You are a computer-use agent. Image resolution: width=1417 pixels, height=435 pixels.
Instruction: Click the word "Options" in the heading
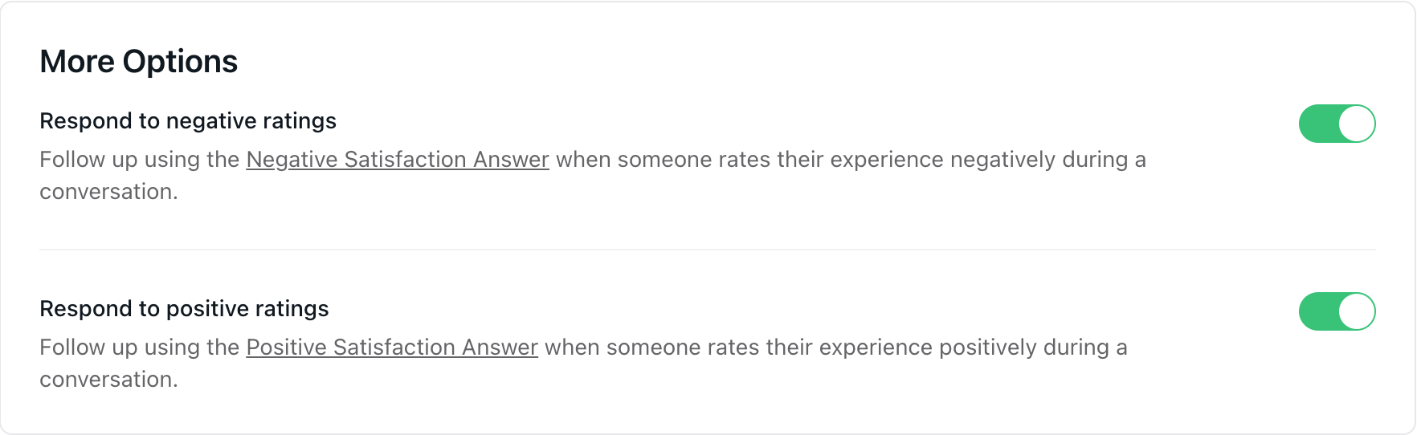tap(180, 62)
